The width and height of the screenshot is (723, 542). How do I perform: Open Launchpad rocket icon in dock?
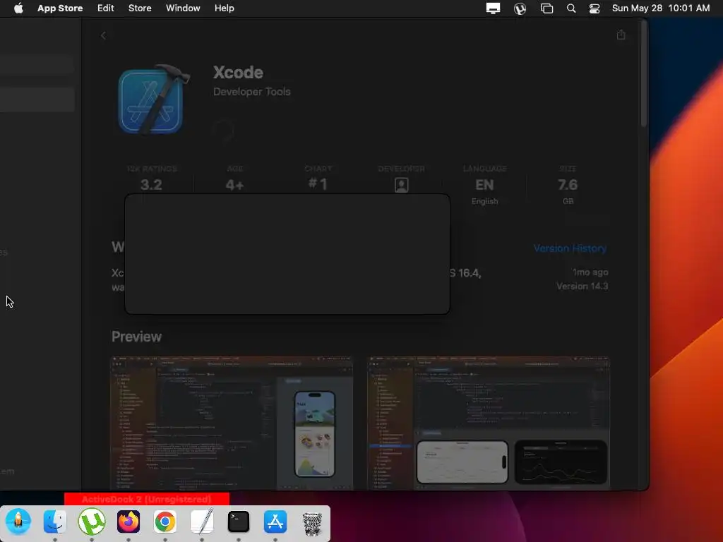pos(18,522)
